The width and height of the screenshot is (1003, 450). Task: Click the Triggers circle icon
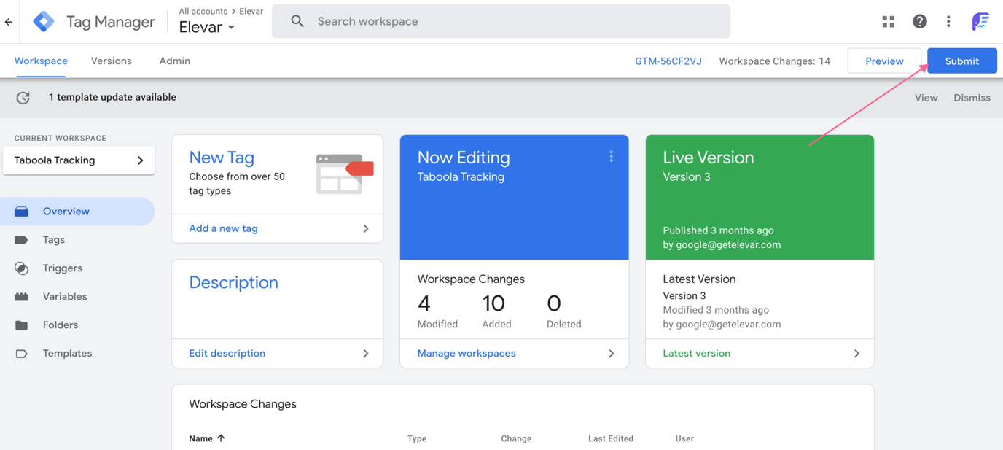tap(22, 268)
